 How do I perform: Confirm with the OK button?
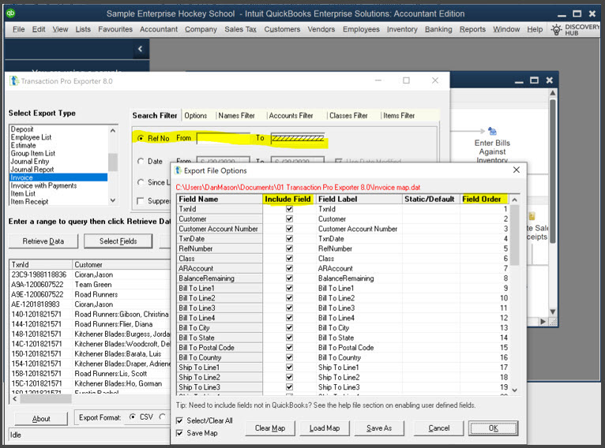pos(493,428)
